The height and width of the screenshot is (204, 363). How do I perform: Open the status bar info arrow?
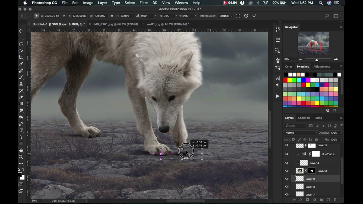point(87,201)
